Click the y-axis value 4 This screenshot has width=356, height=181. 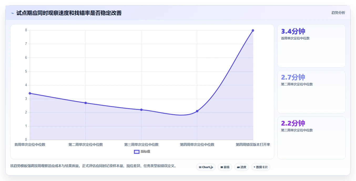[x=26, y=85]
